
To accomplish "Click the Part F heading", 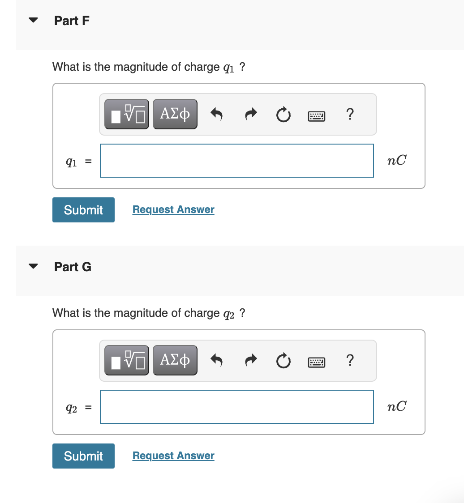I will 72,21.
